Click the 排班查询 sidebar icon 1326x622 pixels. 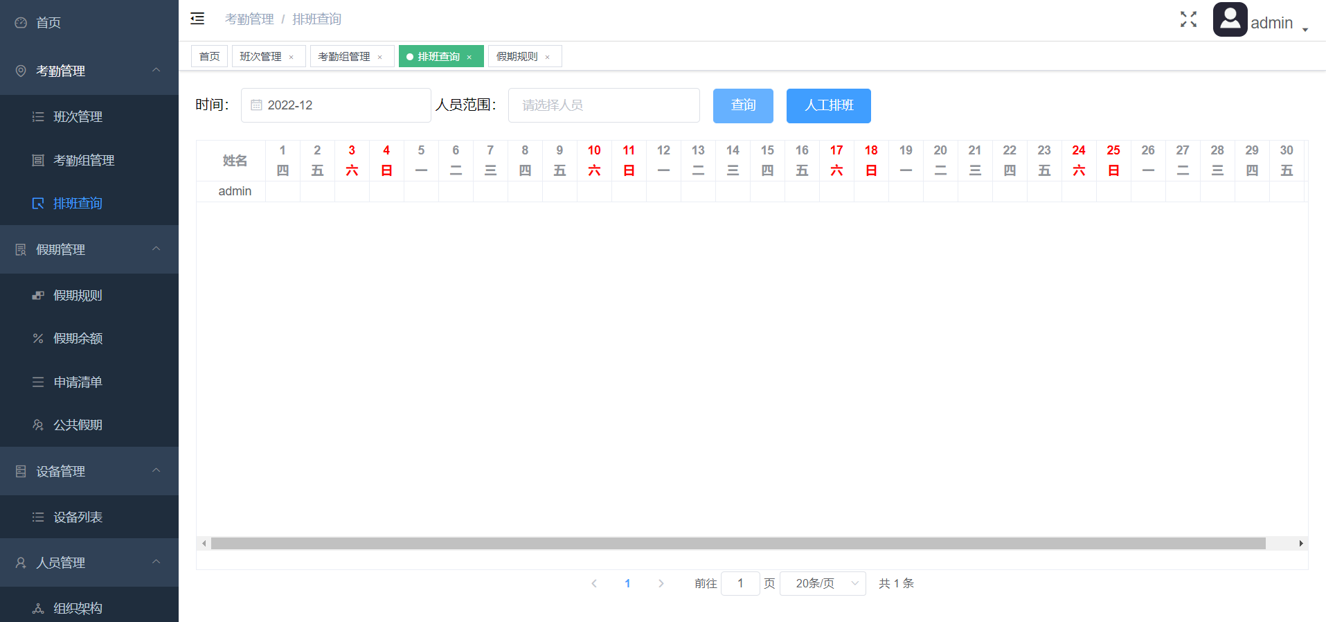38,203
